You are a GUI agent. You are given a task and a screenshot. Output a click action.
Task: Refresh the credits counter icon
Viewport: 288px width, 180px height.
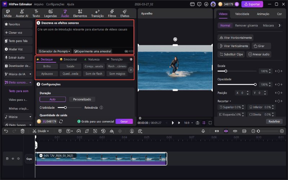coord(61,121)
